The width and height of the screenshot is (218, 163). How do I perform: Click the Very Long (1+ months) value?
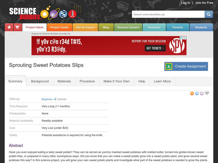56,106
